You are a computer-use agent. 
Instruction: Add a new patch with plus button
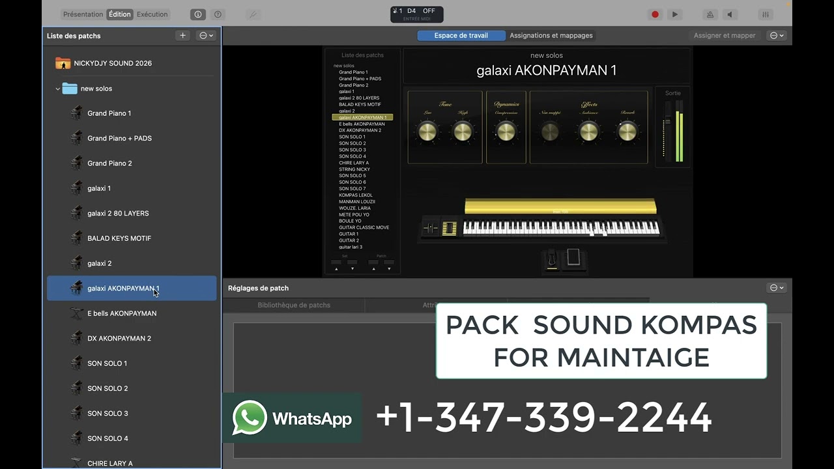[182, 36]
